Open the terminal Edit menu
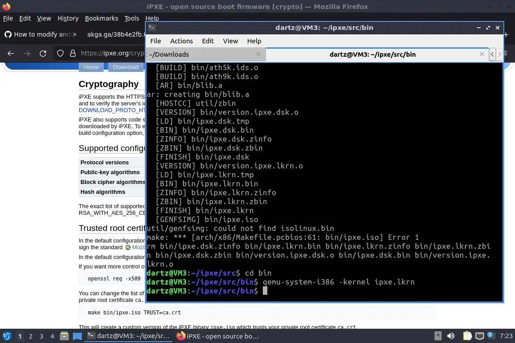Image resolution: width=515 pixels, height=343 pixels. 207,41
